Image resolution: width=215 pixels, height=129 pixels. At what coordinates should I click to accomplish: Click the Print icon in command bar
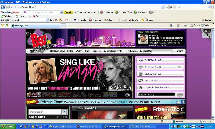tap(185, 25)
